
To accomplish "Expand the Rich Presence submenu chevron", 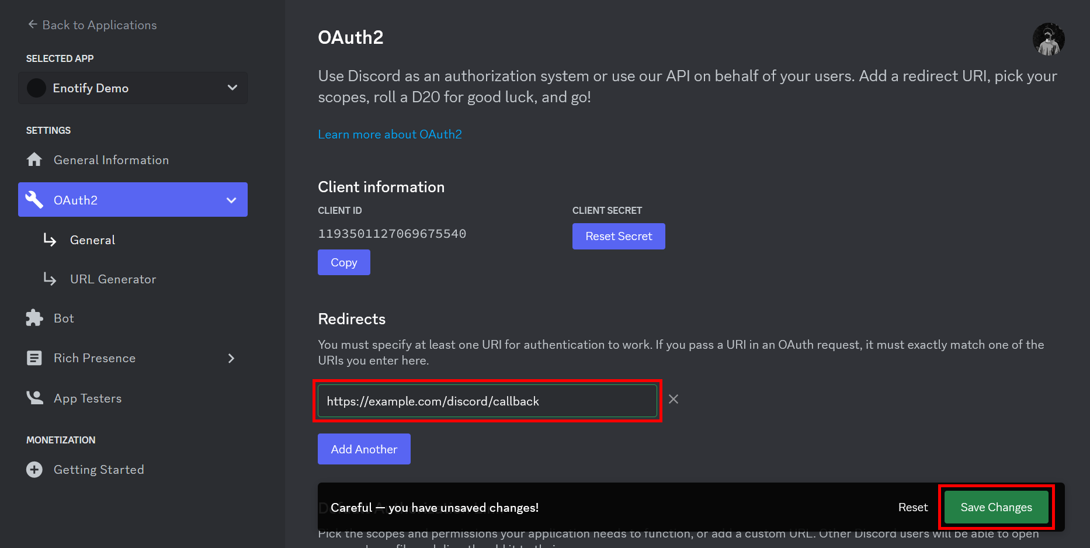I will (231, 358).
